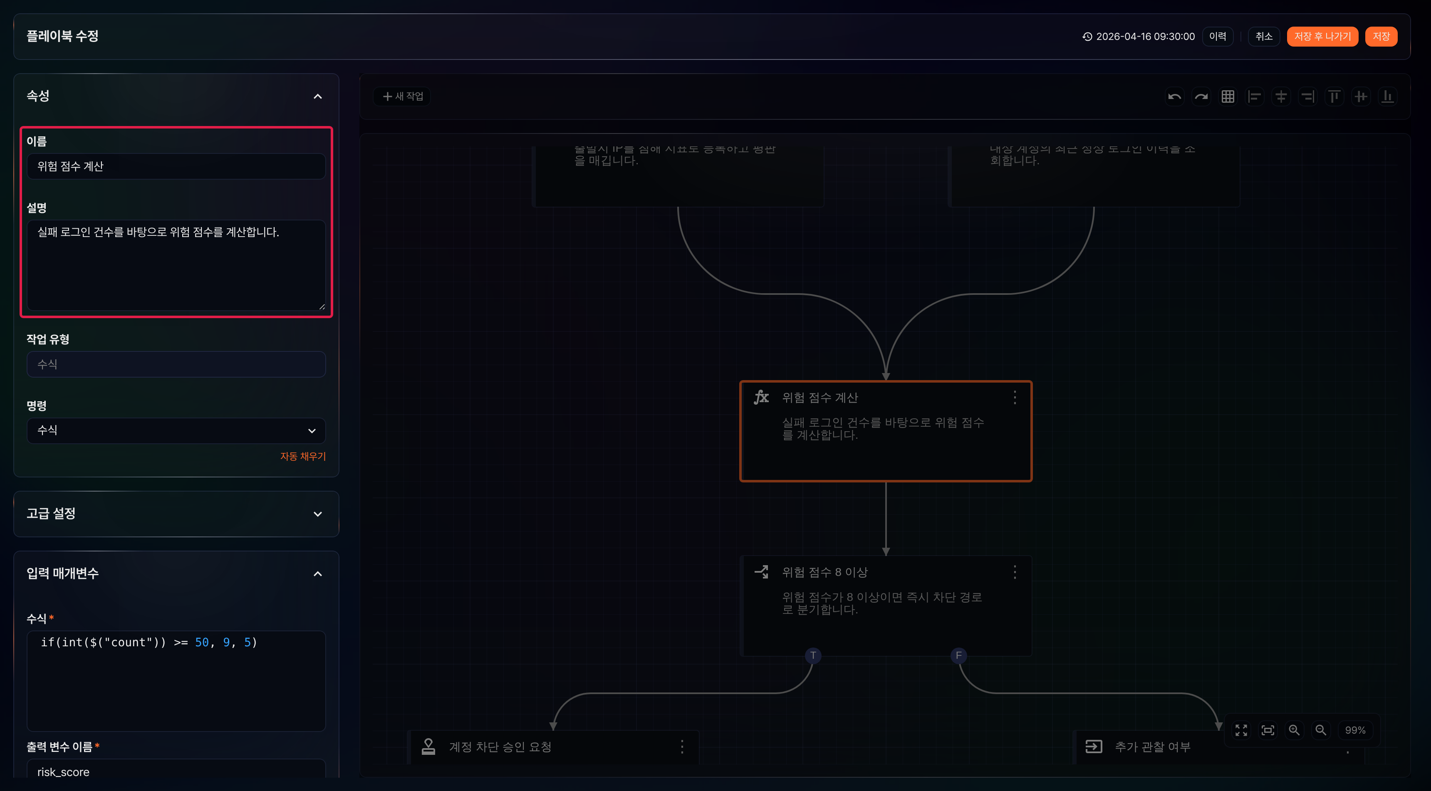
Task: Click the zoom in magnifier icon
Action: tap(1294, 730)
